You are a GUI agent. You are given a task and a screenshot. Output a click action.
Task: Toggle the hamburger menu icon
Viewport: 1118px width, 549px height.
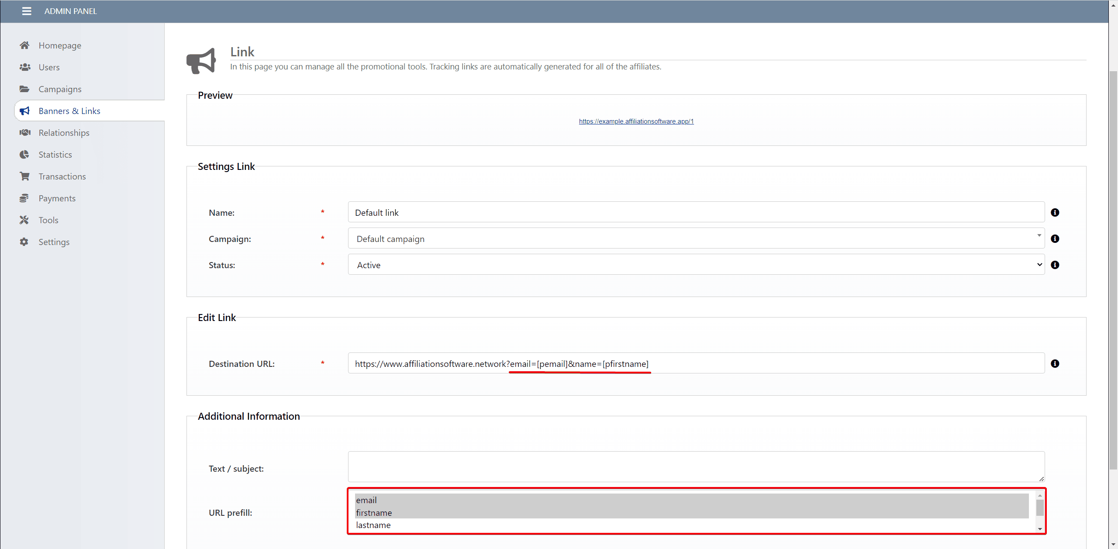tap(27, 11)
